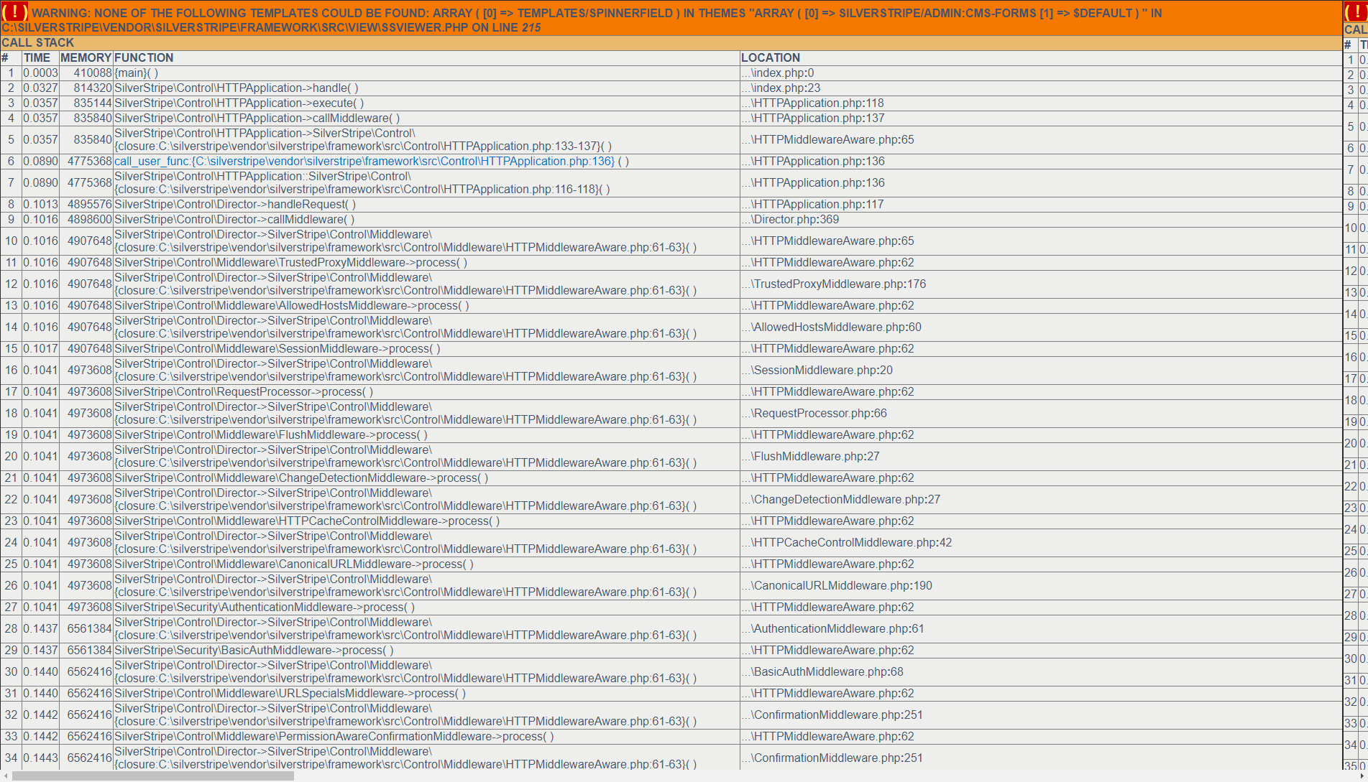Click the empty horizontal scrollbar track area
Image resolution: width=1368 pixels, height=782 pixels.
click(x=791, y=776)
